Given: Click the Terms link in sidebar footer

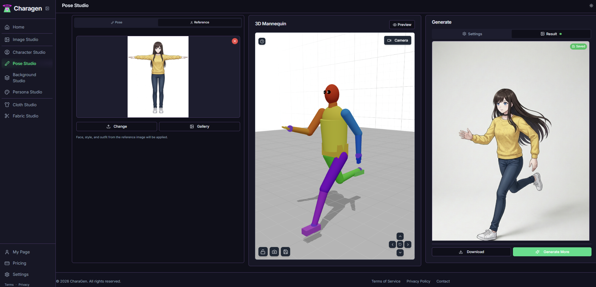Looking at the screenshot, I should (x=9, y=285).
